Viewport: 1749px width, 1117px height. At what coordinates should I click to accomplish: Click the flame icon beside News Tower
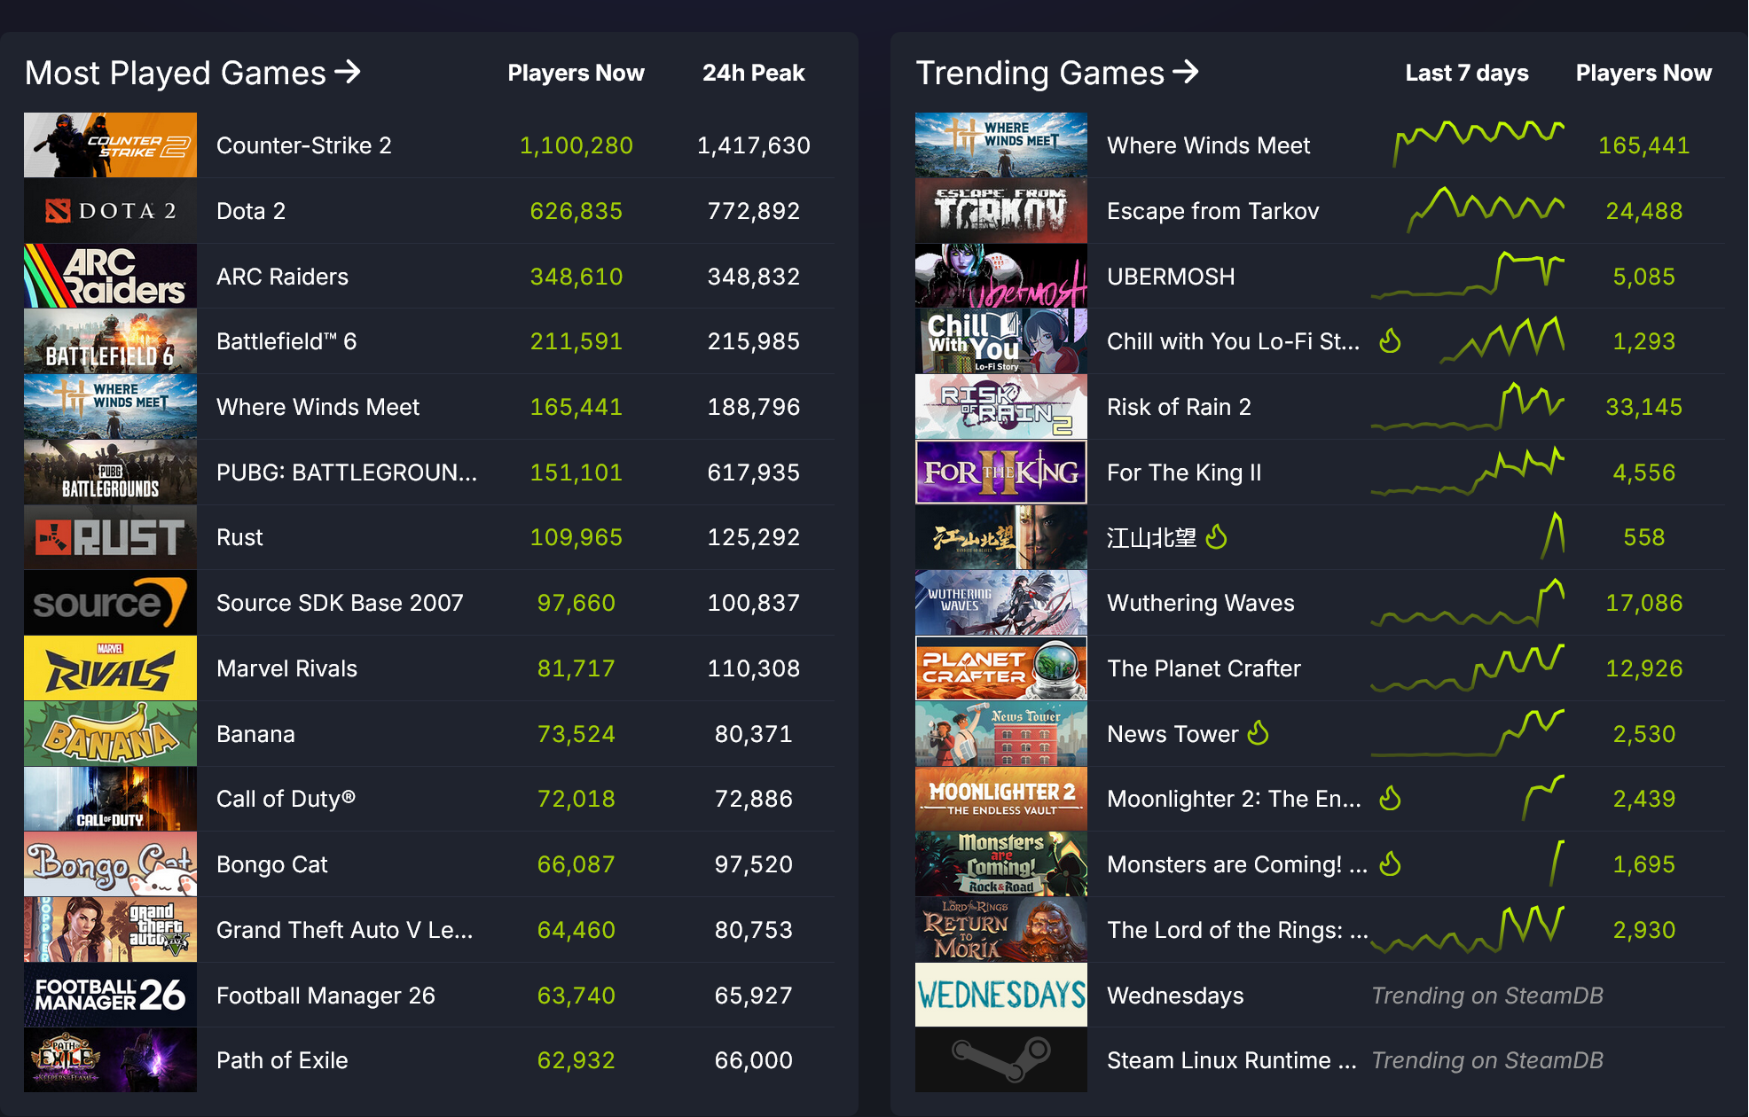coord(1258,733)
